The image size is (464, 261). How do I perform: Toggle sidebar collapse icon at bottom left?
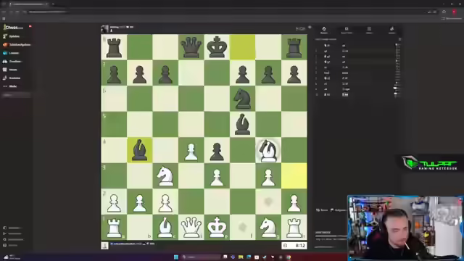pyautogui.click(x=5, y=233)
